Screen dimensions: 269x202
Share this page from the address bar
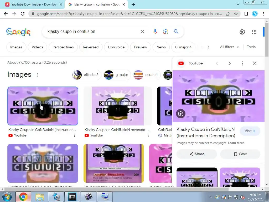tap(227, 14)
